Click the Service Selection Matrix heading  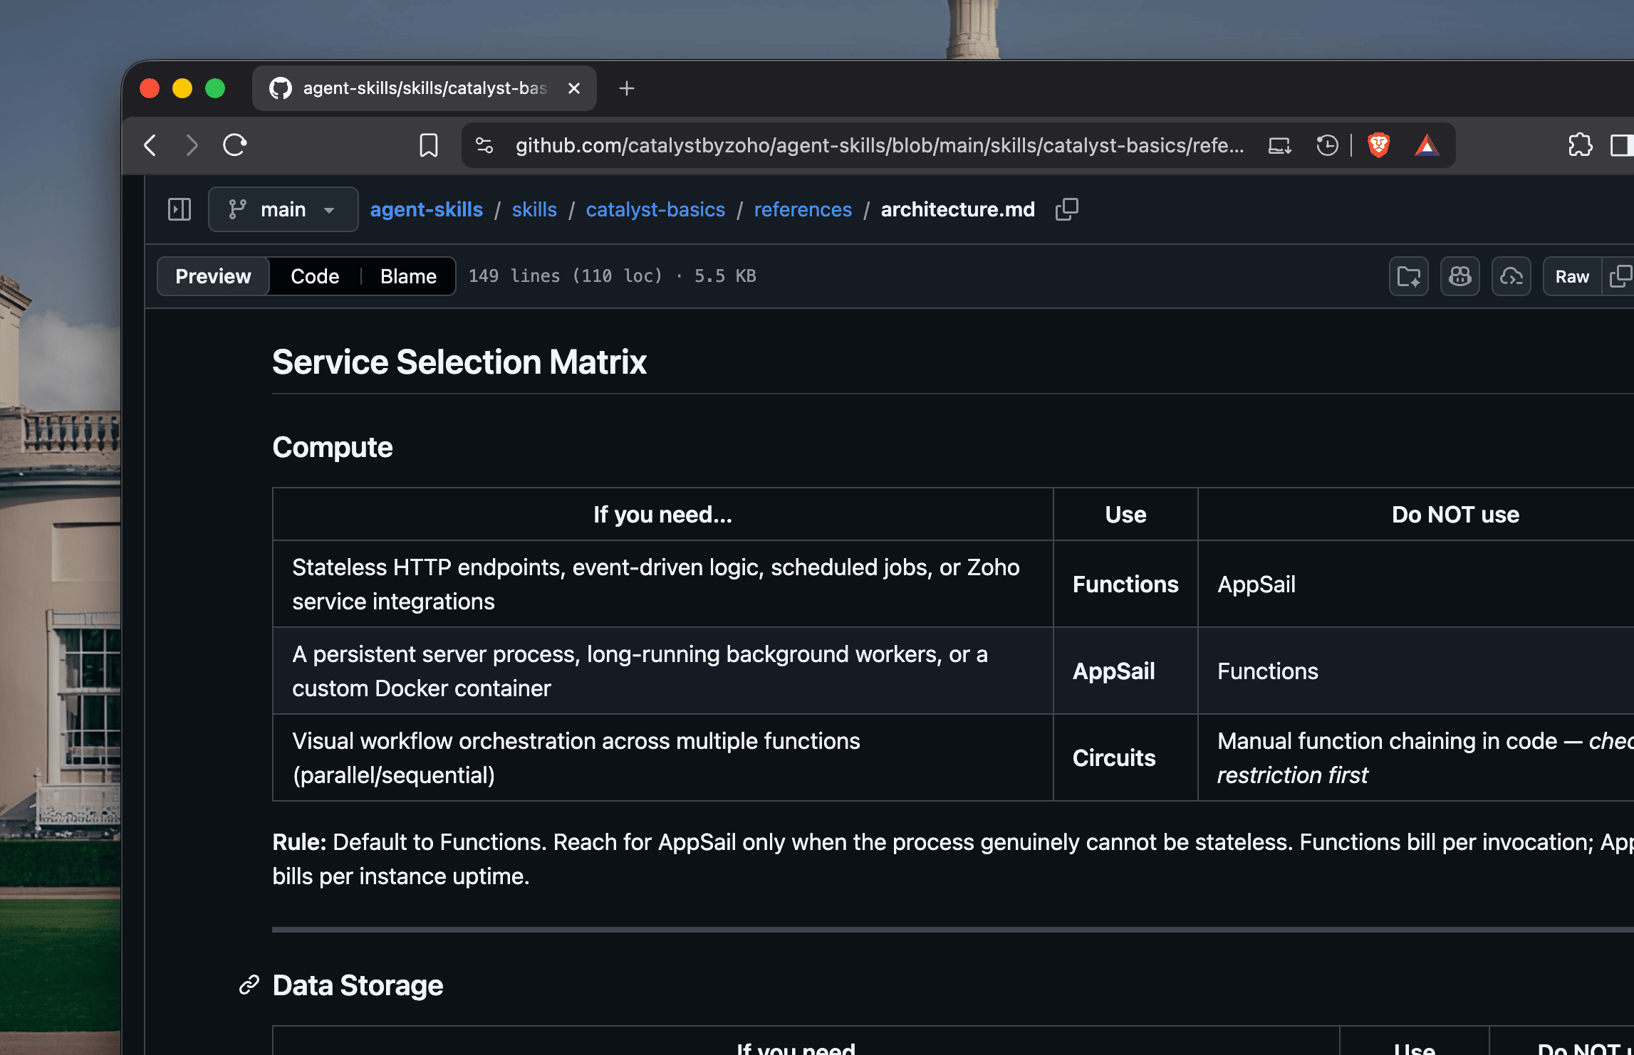[459, 362]
